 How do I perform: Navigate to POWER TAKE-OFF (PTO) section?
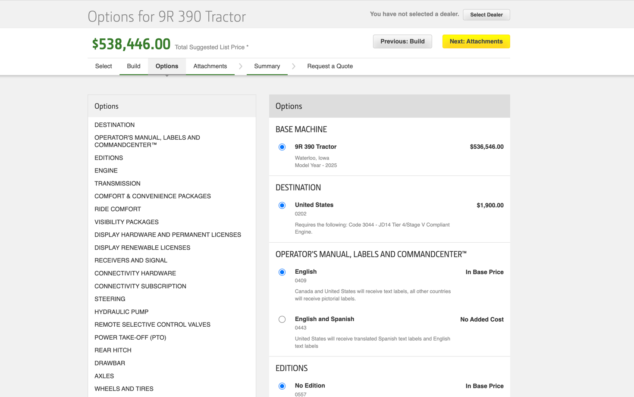(130, 338)
